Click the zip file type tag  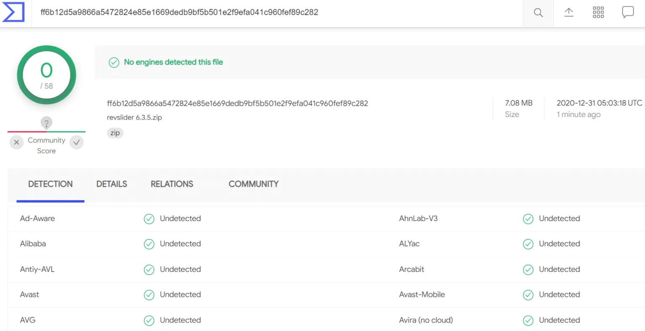tap(115, 133)
